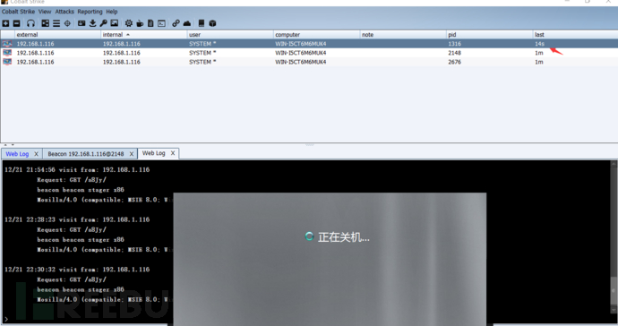Screen dimensions: 618x326
Task: Open Screenshots using the picture icon
Action: coord(115,23)
